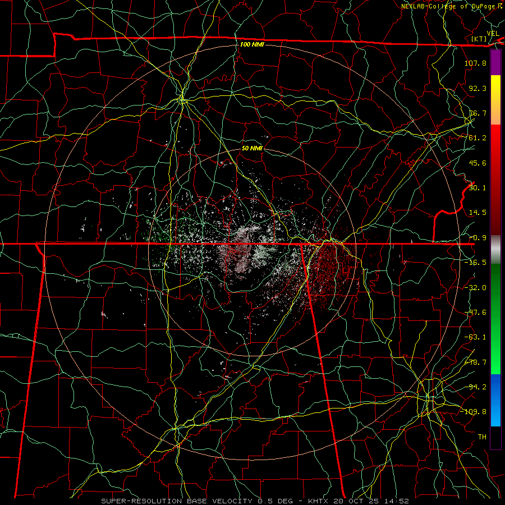Click the -94.2 legend value
Screen dimensions: 505x505
click(475, 387)
